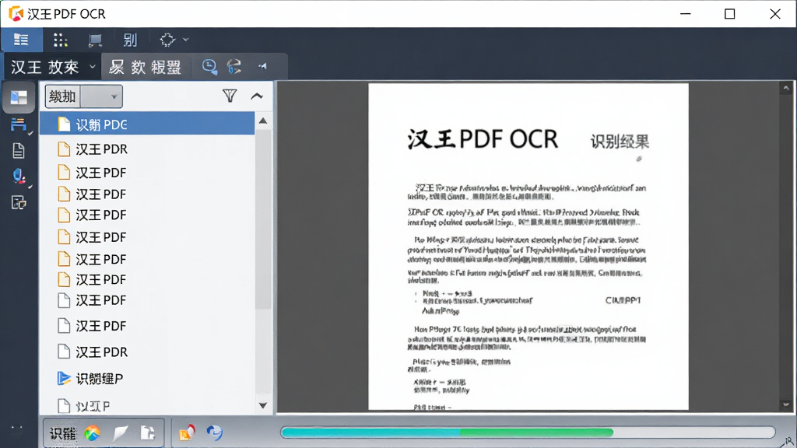The height and width of the screenshot is (448, 797).
Task: Click the text document icon in sidebar
Action: coord(19,151)
